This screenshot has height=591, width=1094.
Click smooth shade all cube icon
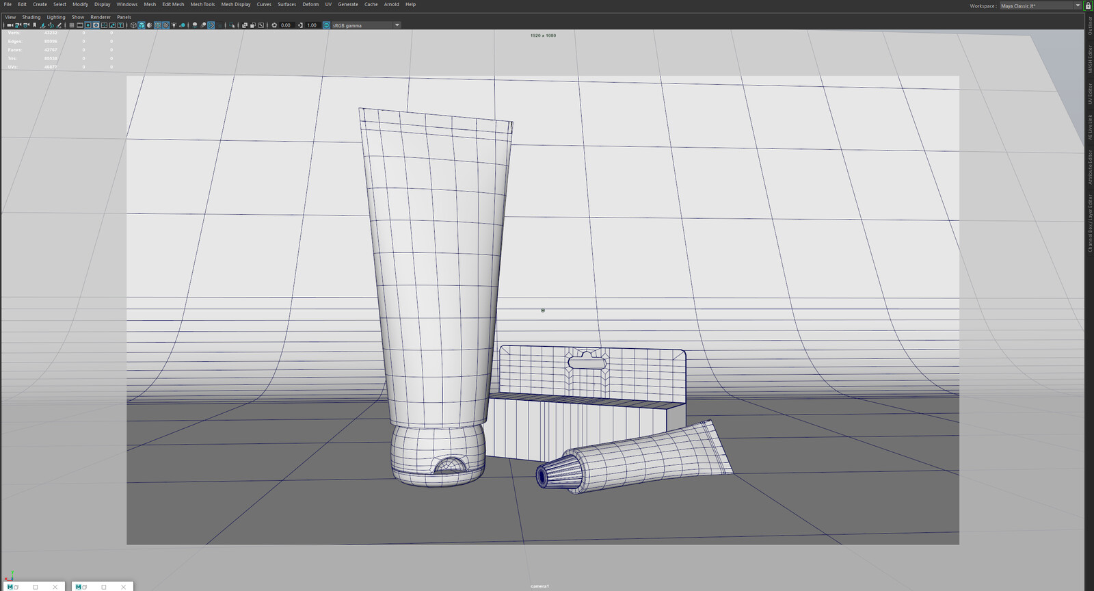[142, 25]
